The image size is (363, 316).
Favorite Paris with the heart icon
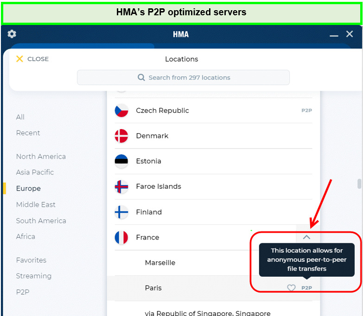pos(291,288)
